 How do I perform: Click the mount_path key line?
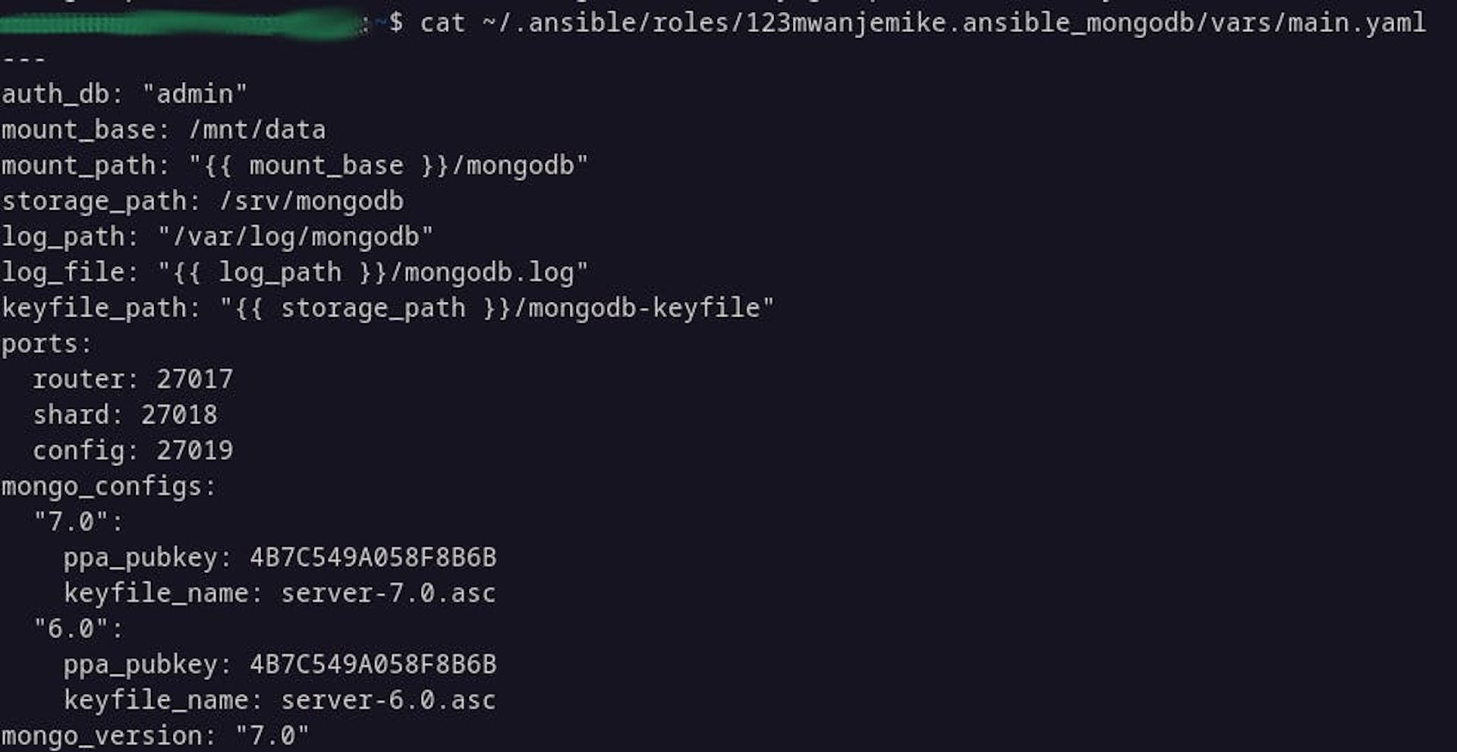(295, 165)
